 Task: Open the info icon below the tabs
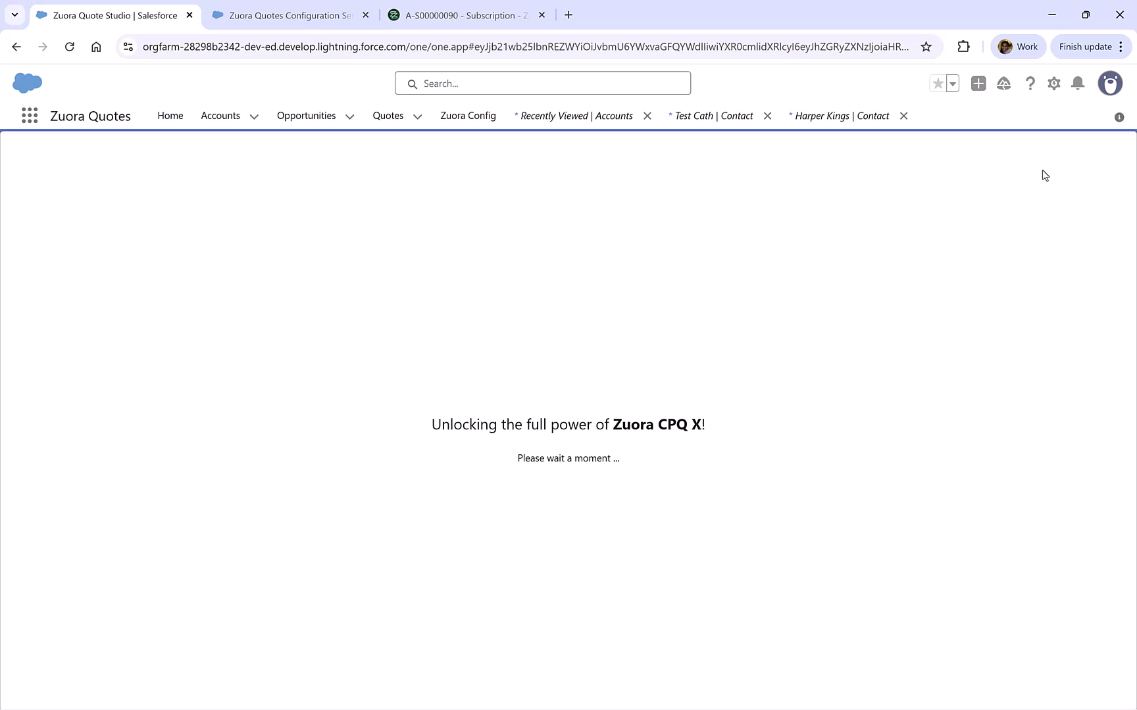1119,116
